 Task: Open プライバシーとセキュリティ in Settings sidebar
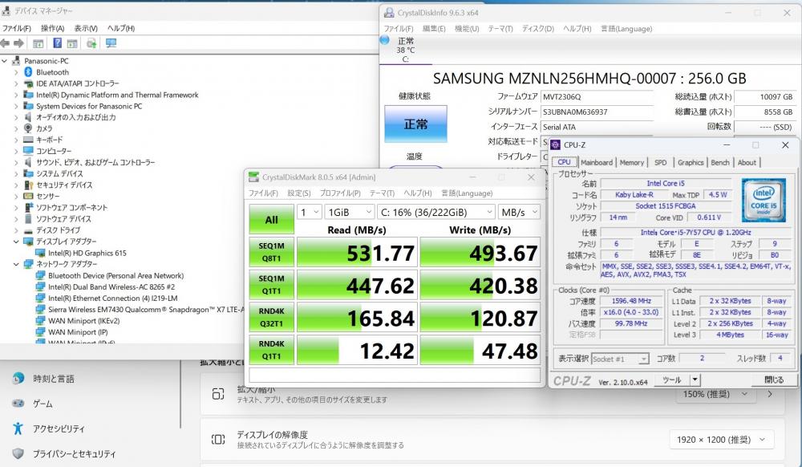(x=74, y=453)
